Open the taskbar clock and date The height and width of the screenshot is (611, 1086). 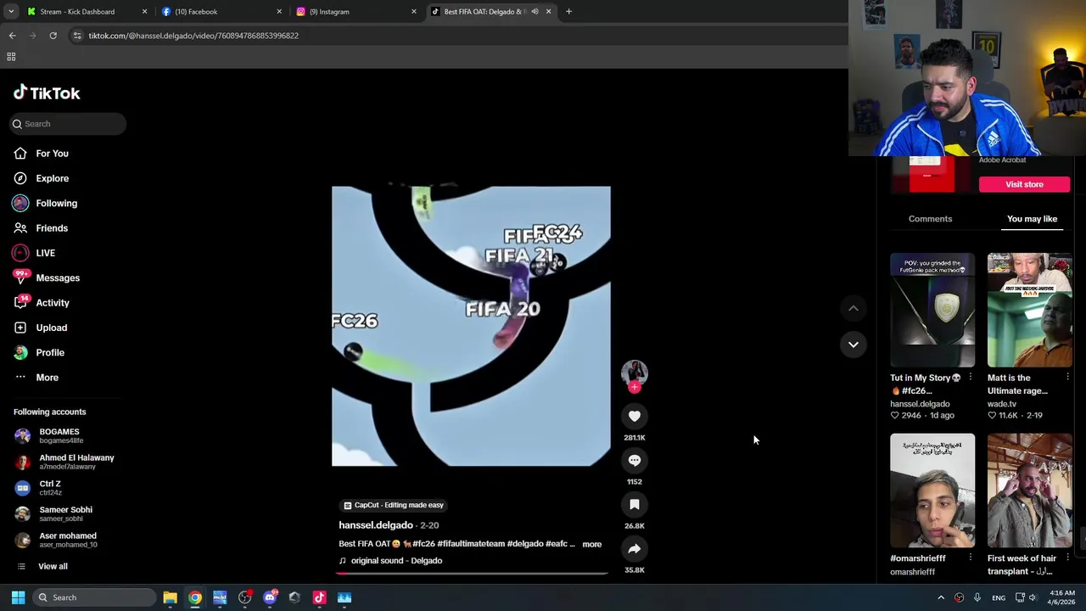[1061, 597]
